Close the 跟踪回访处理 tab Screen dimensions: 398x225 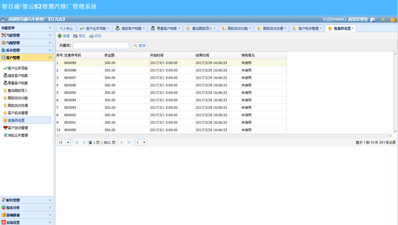click(x=285, y=28)
